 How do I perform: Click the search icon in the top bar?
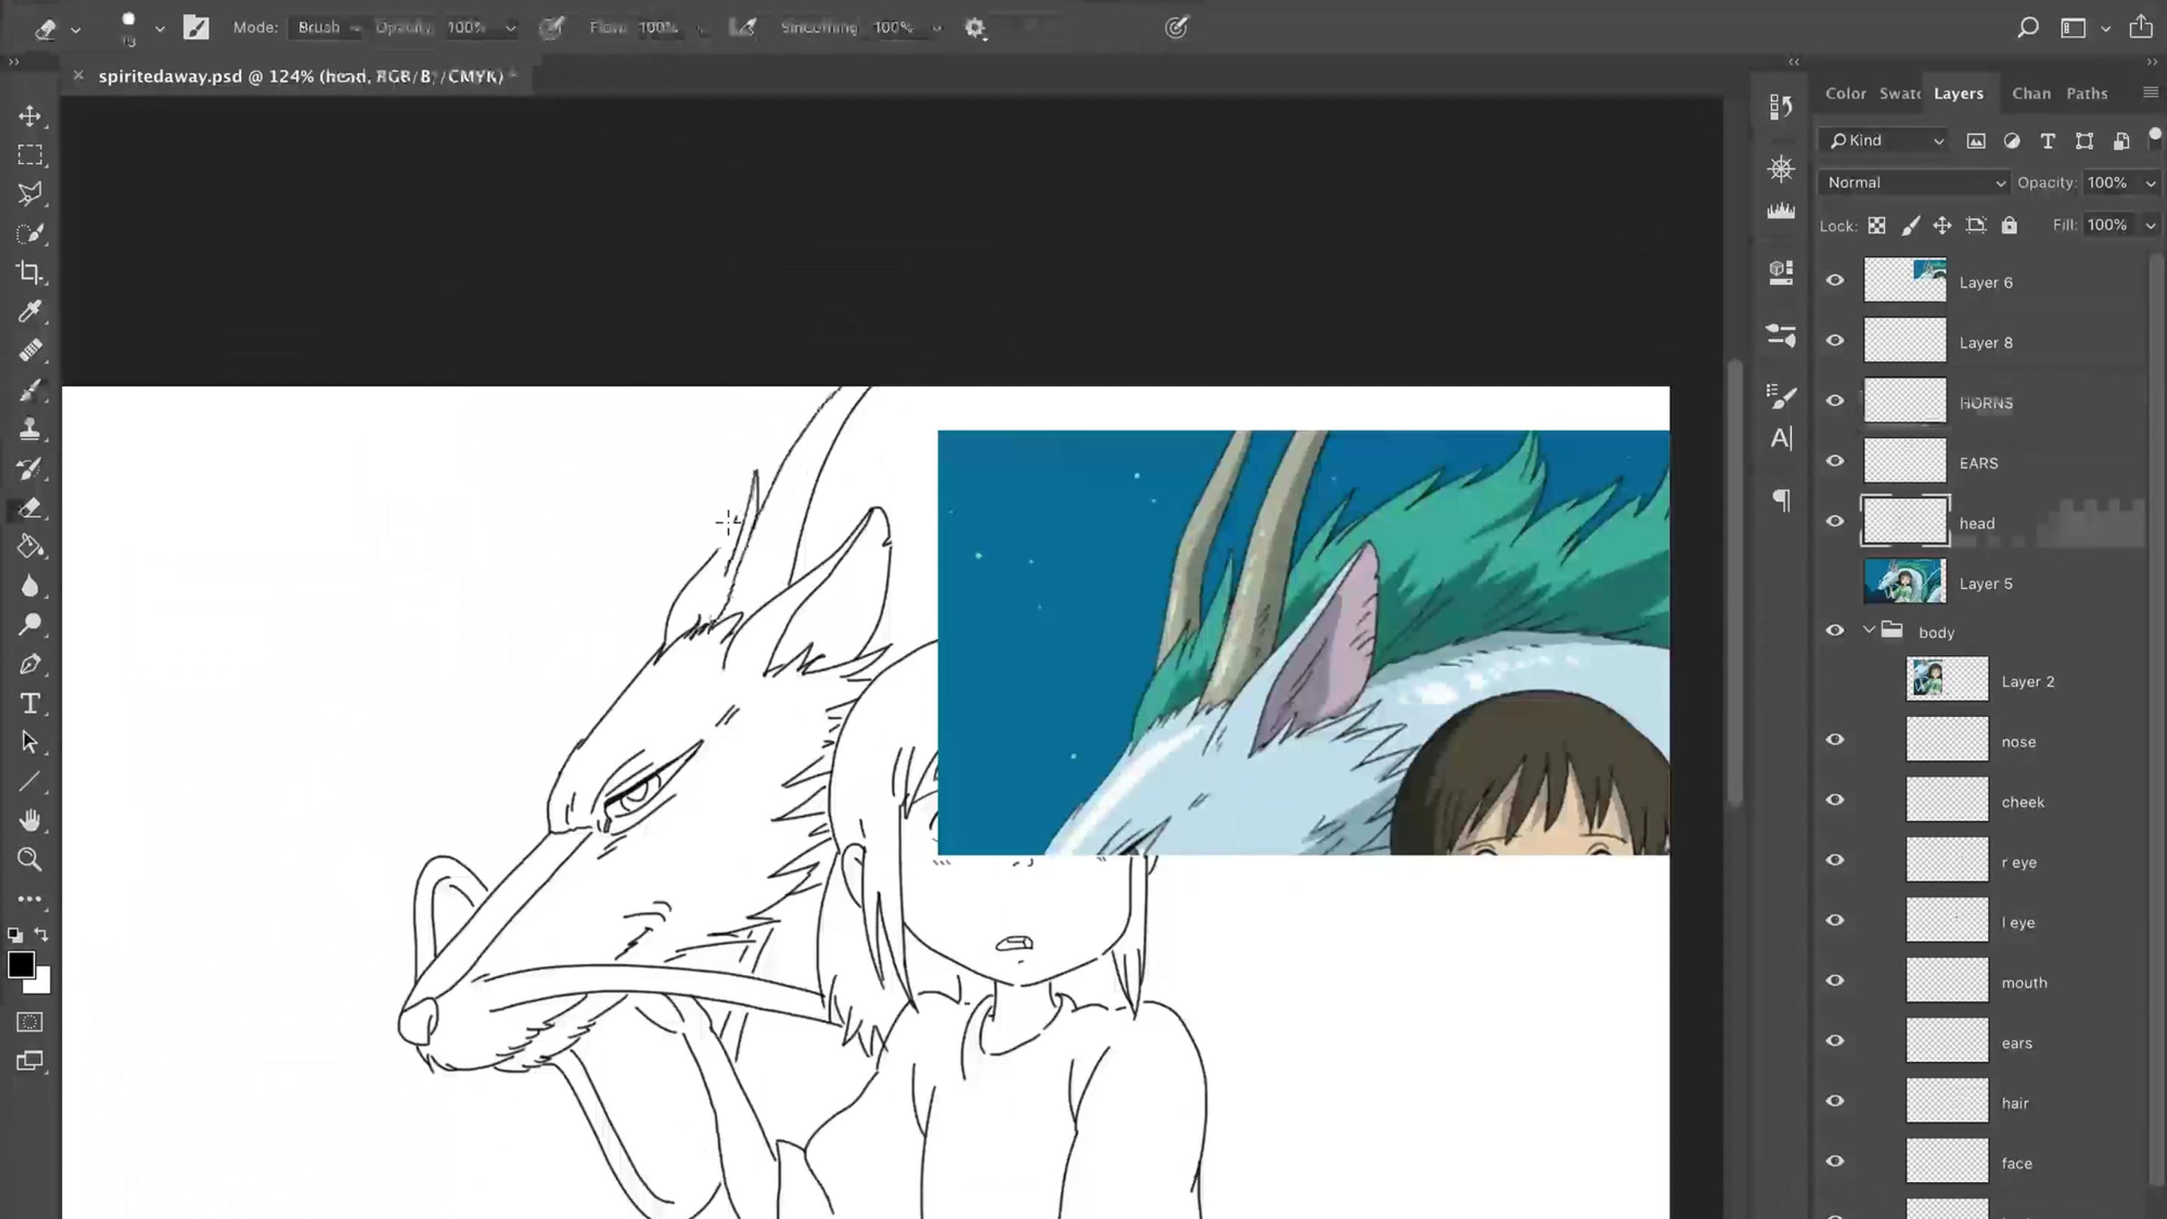pyautogui.click(x=2028, y=27)
